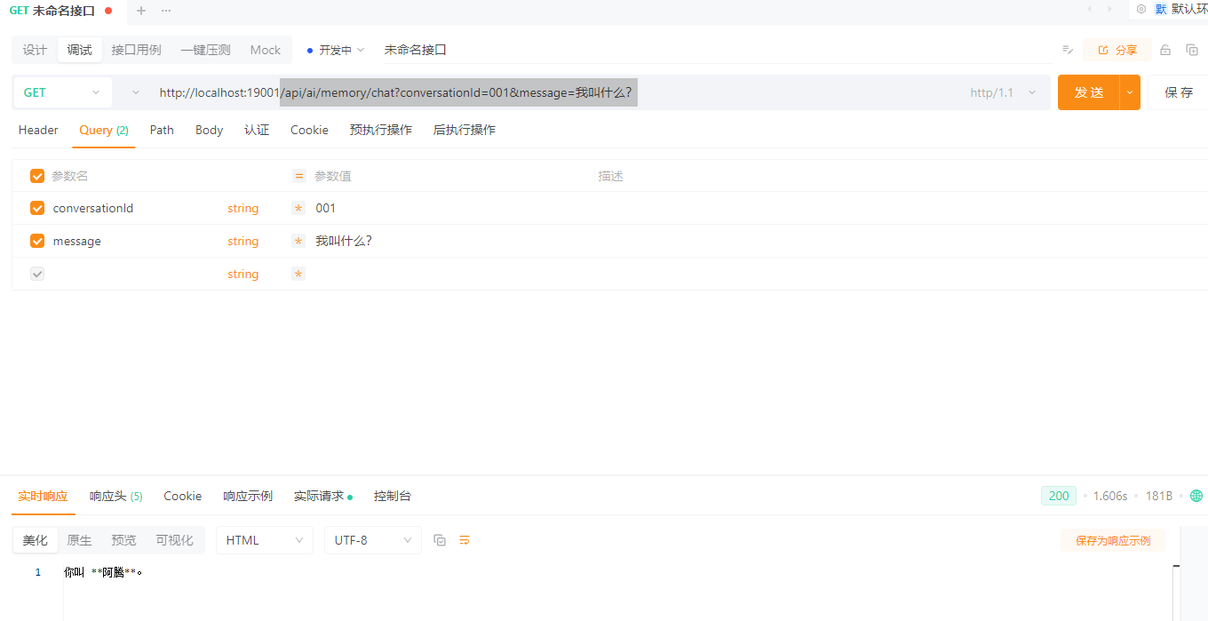Open a new tab with the plus icon
Viewport: 1208px width, 621px height.
click(140, 11)
